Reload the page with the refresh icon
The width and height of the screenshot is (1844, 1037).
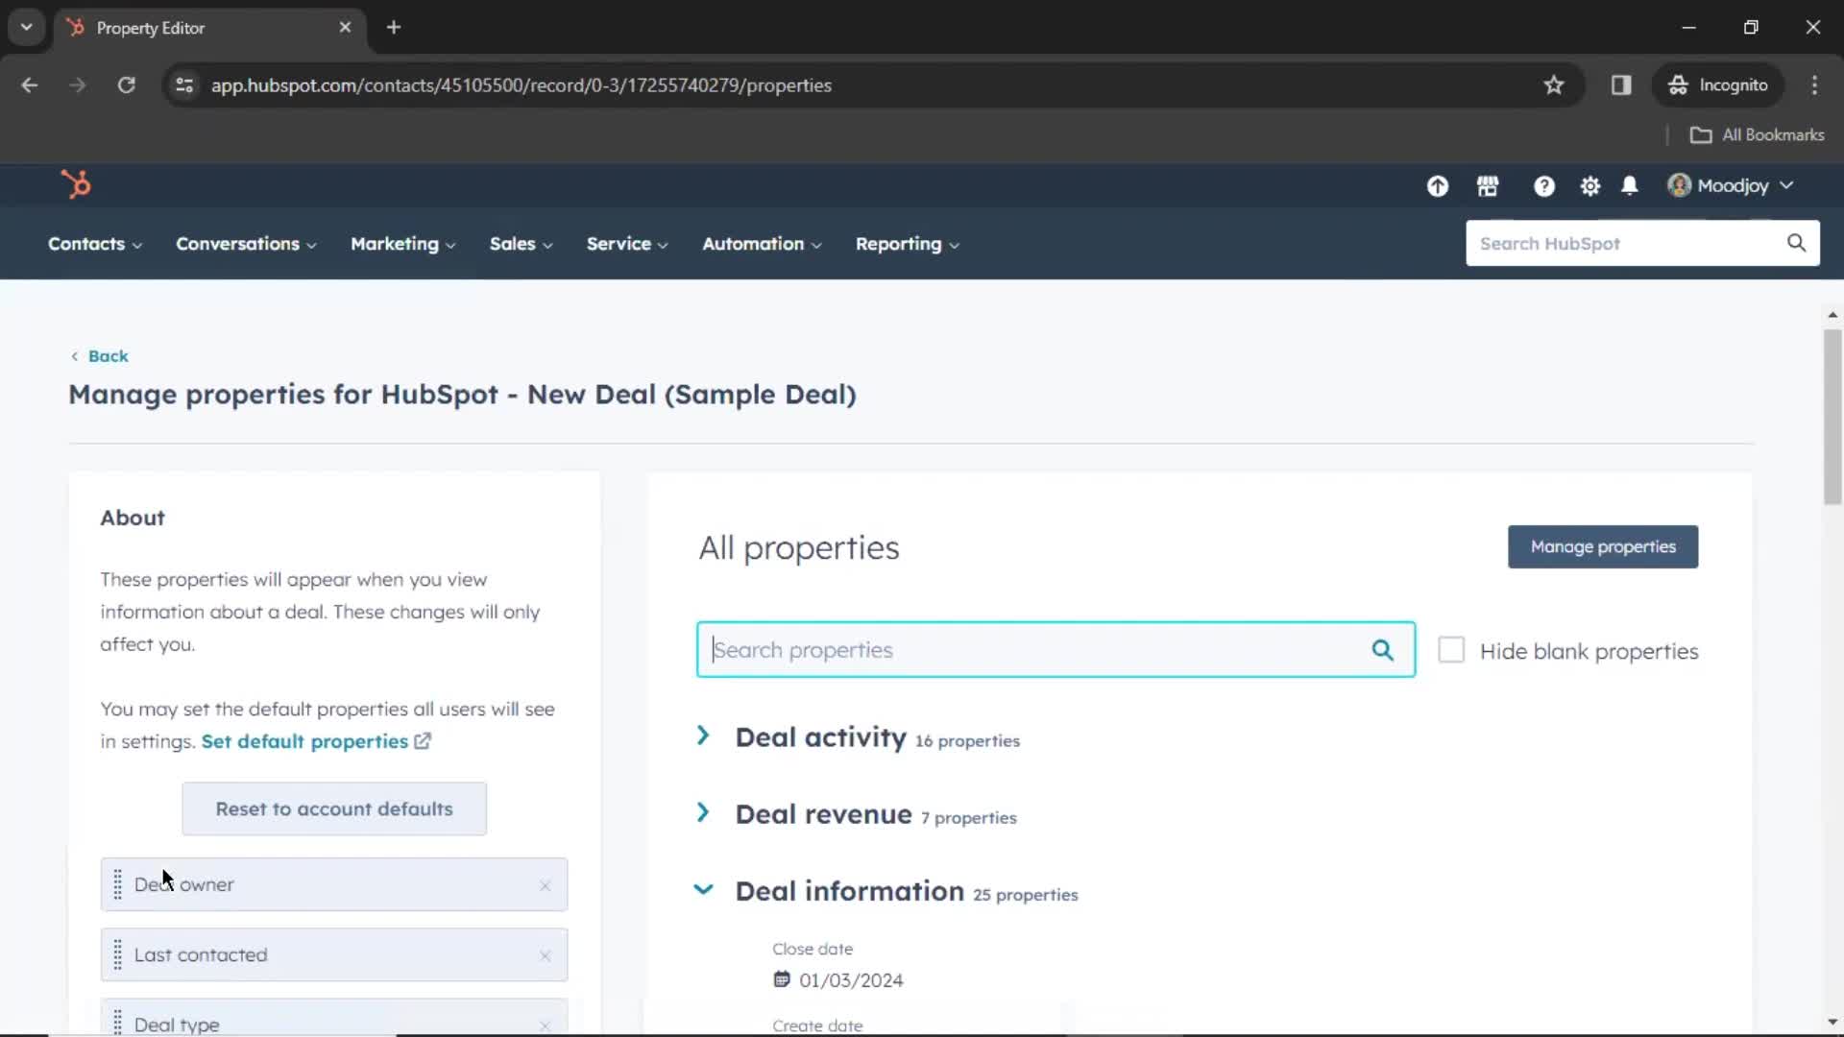(x=126, y=85)
